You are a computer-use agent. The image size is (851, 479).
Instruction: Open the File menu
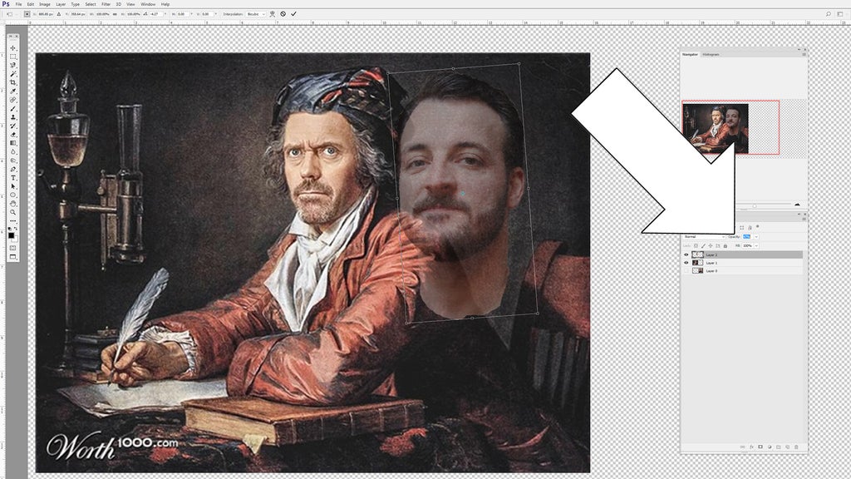click(x=18, y=4)
